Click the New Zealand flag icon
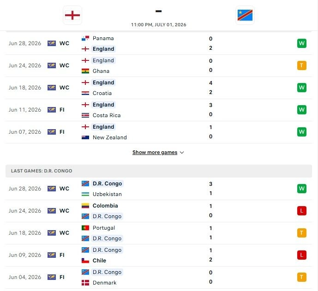 pos(85,137)
